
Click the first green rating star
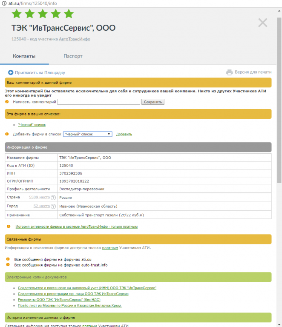pyautogui.click(x=17, y=14)
